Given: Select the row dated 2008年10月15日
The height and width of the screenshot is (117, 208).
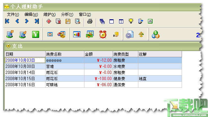Looking at the screenshot, I should [93, 78].
